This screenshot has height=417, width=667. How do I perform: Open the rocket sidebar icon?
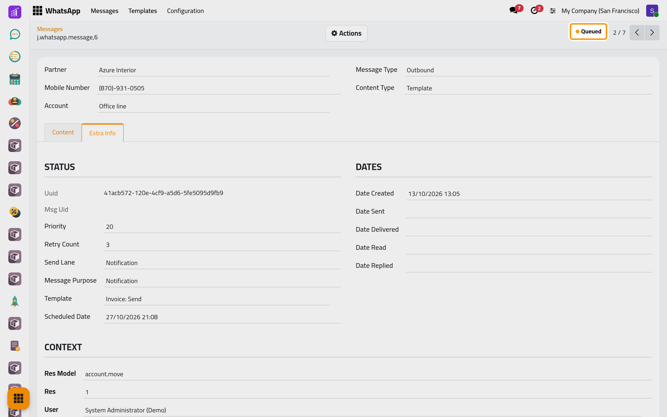tap(15, 301)
